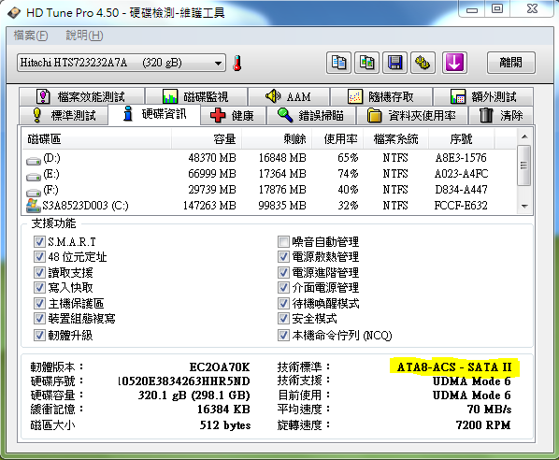Toggle the 電源散熱管理 checkbox
The image size is (559, 460).
point(283,257)
